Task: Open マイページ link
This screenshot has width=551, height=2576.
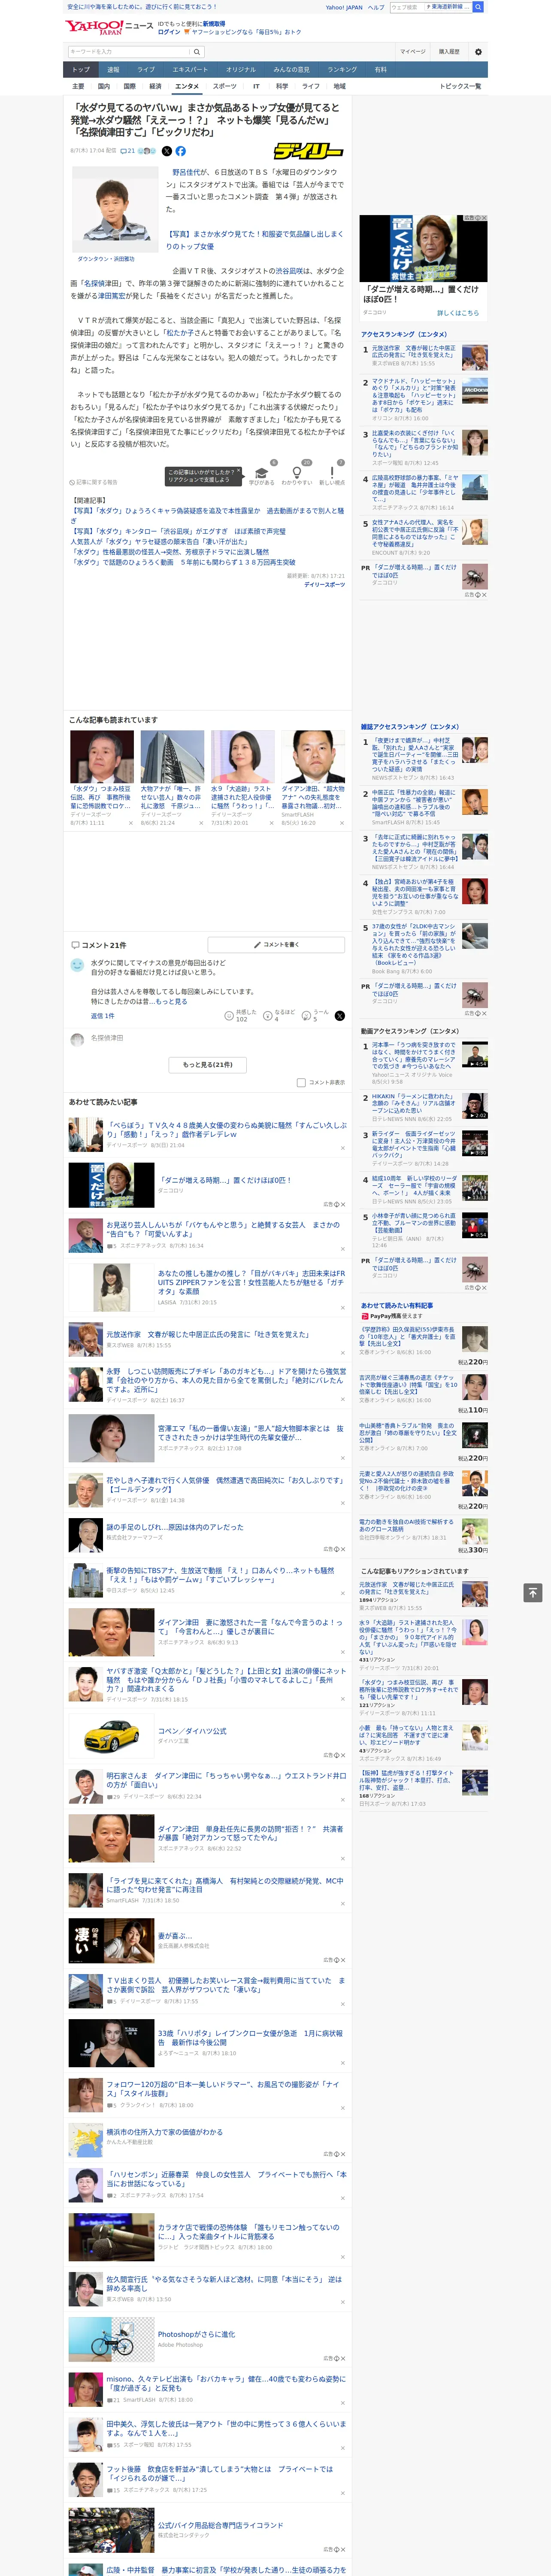Action: pyautogui.click(x=412, y=52)
